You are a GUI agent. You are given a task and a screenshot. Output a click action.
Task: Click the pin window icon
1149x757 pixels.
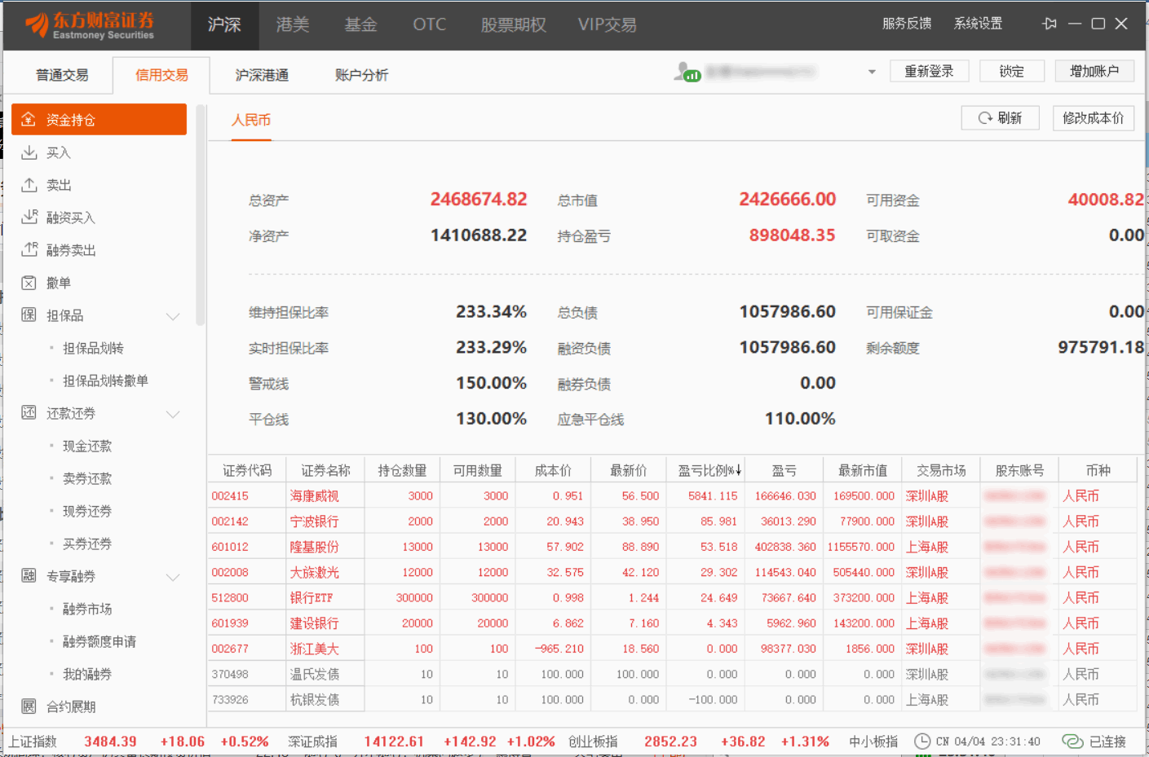[x=1050, y=24]
